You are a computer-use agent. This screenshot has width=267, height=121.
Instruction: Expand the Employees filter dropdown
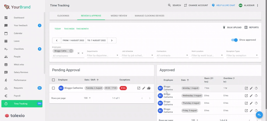coord(82,53)
